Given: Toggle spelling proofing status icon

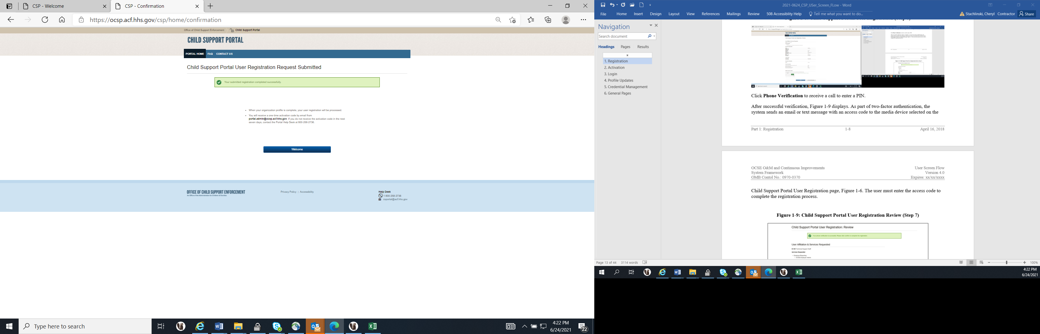Looking at the screenshot, I should pyautogui.click(x=645, y=263).
